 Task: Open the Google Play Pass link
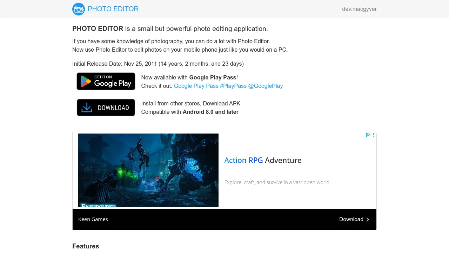tap(196, 86)
